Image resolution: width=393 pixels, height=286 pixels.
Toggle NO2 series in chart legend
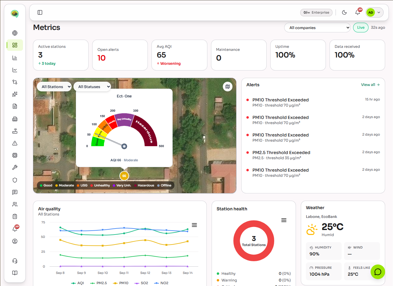tap(161, 283)
